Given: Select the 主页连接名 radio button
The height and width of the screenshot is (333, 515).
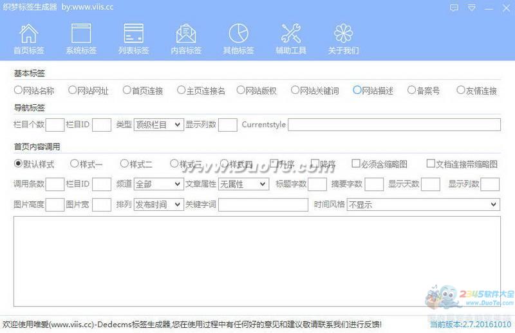Looking at the screenshot, I should pos(181,90).
